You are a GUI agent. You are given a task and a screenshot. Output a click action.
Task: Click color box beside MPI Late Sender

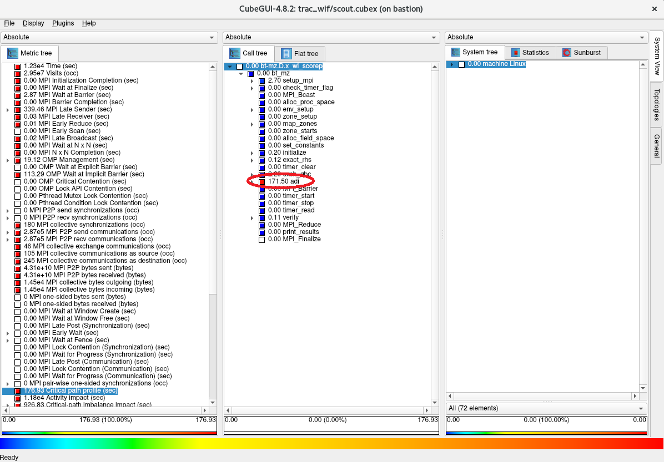click(17, 110)
